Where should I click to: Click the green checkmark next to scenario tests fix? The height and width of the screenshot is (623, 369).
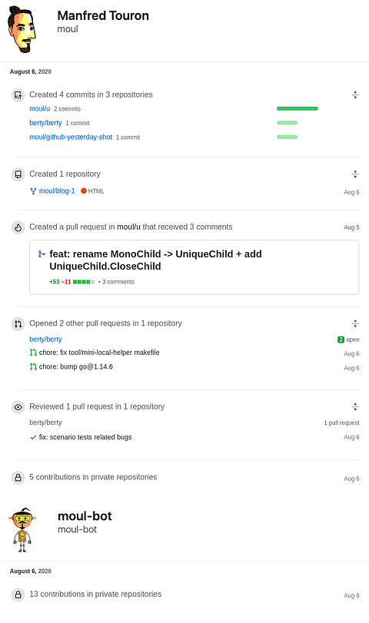coord(33,437)
